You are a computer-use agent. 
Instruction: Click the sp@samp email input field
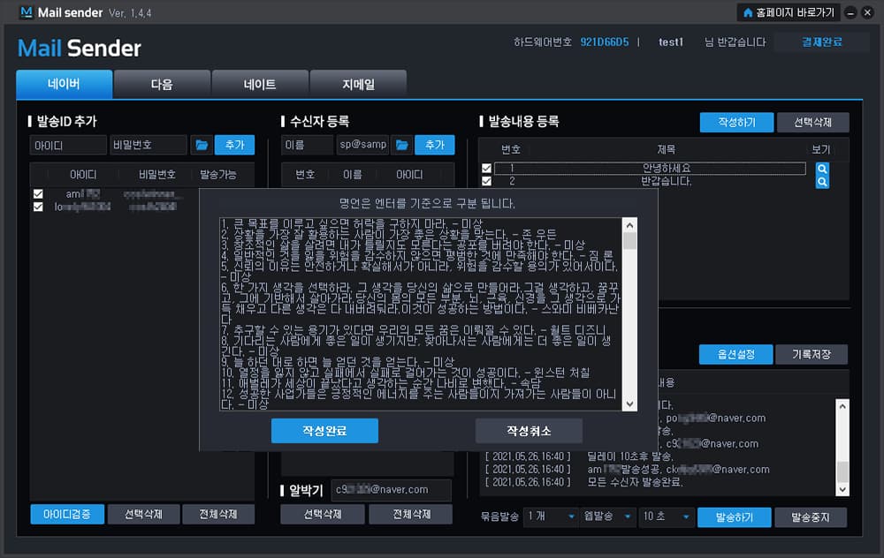click(363, 146)
